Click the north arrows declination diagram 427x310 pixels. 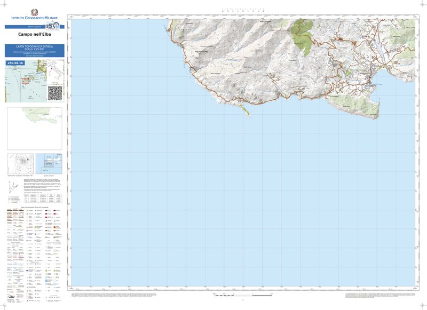click(x=13, y=187)
